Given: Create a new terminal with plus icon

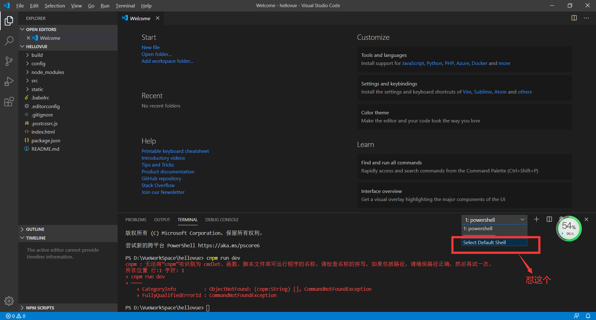Looking at the screenshot, I should pyautogui.click(x=536, y=219).
